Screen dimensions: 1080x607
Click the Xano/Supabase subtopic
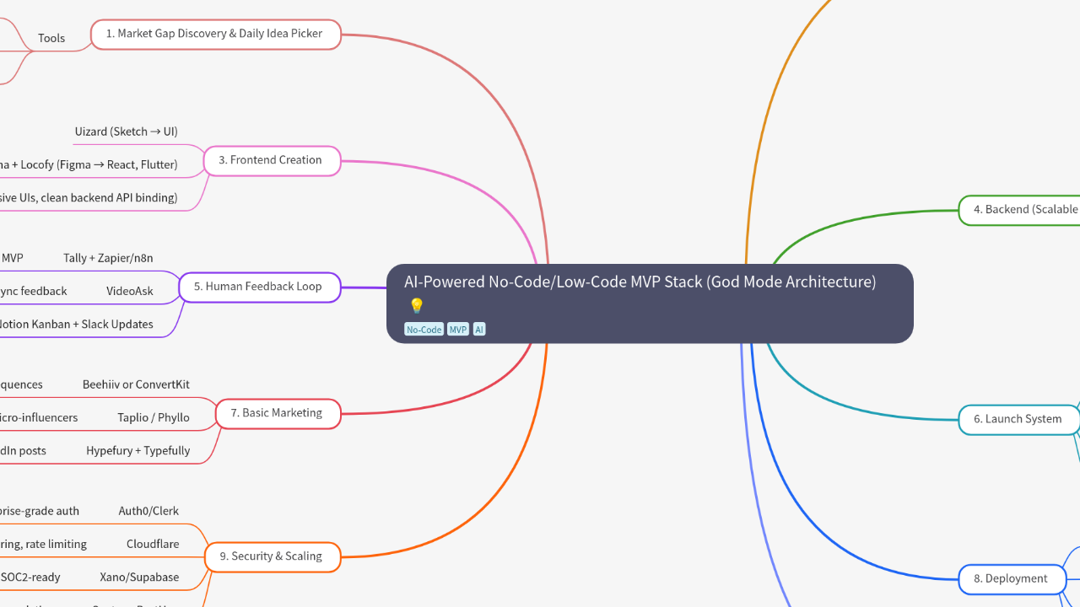tap(139, 577)
